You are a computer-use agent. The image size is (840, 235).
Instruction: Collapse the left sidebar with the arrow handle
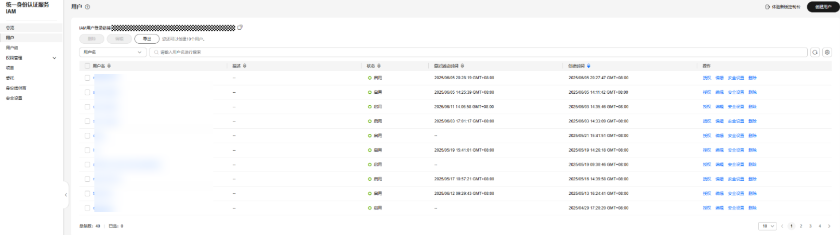pos(66,195)
